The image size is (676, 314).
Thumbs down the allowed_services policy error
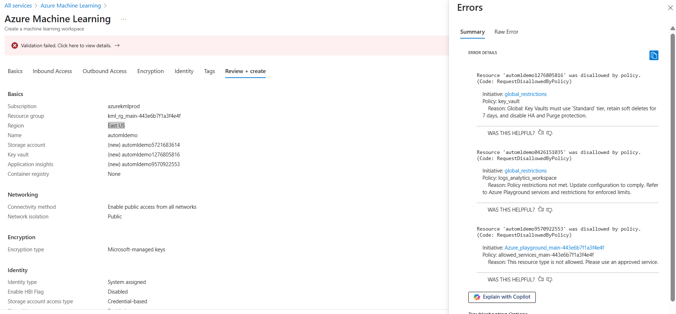click(549, 280)
